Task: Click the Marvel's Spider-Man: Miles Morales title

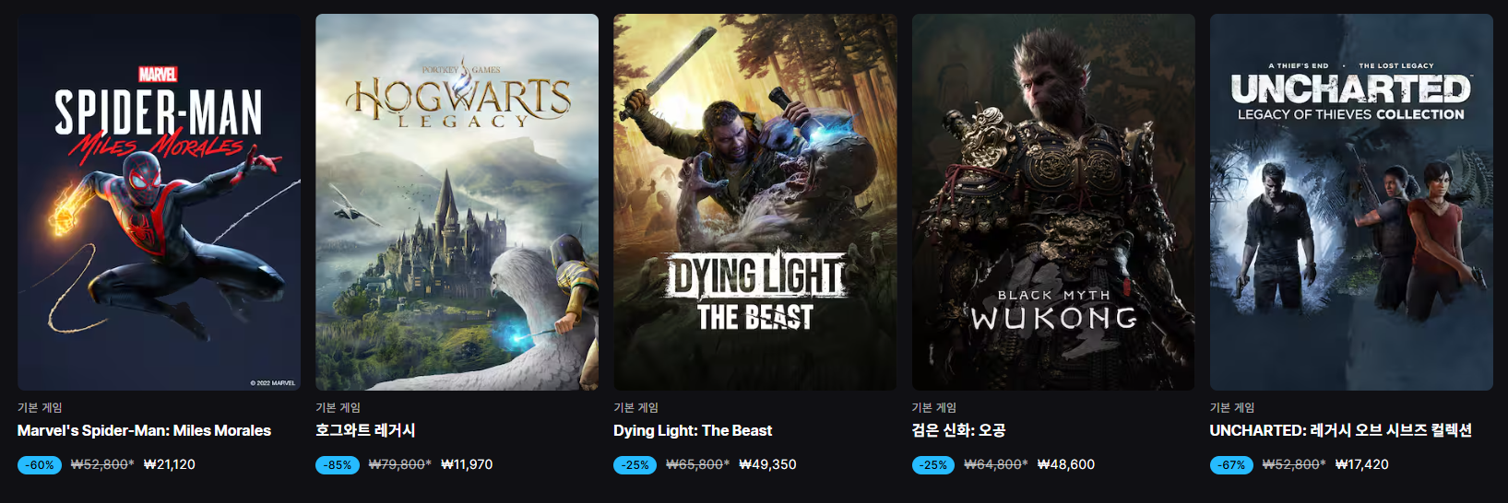Action: pos(144,430)
